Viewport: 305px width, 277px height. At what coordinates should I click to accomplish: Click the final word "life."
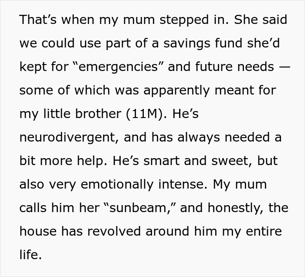pyautogui.click(x=30, y=254)
